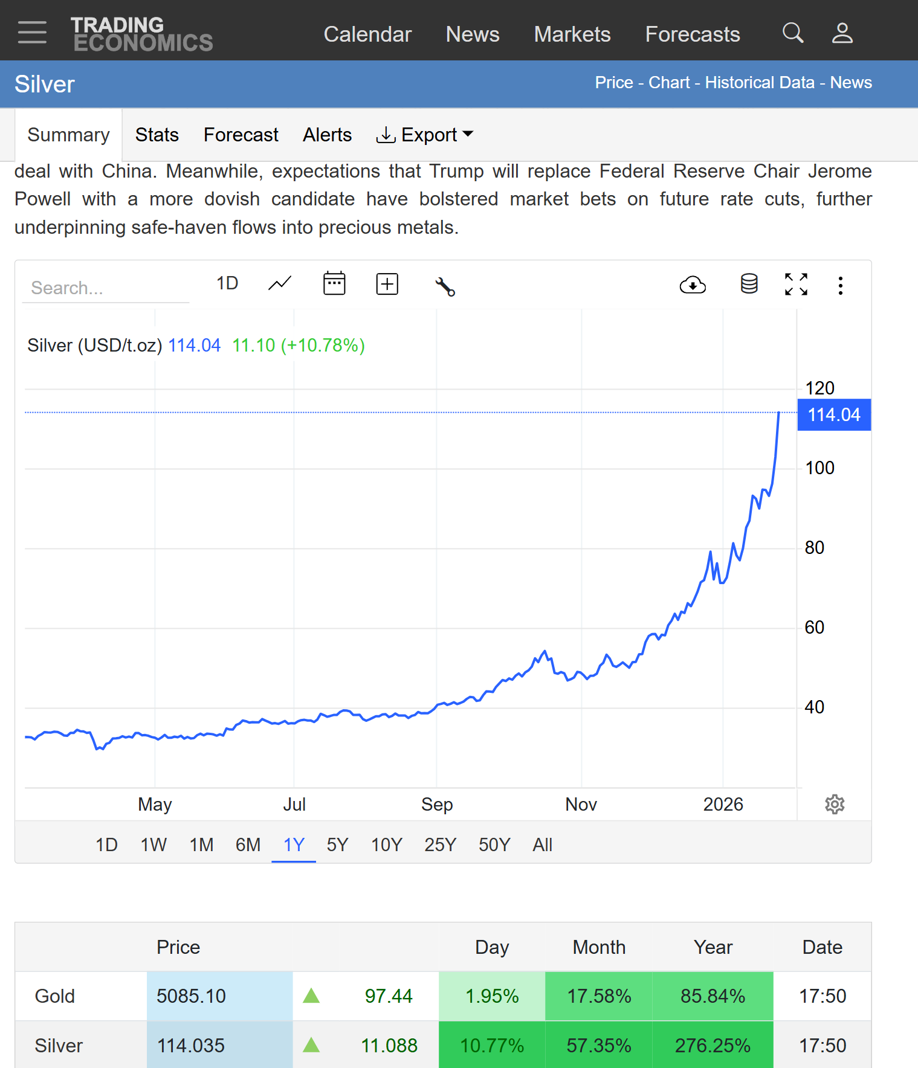This screenshot has height=1068, width=918.
Task: Click Silver price 114.035
Action: point(191,1046)
